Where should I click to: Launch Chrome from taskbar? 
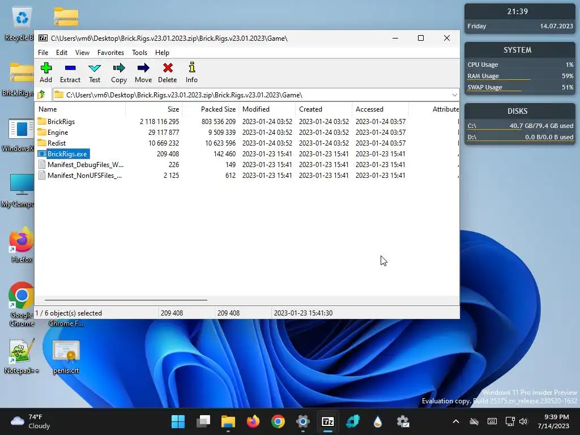tap(278, 421)
